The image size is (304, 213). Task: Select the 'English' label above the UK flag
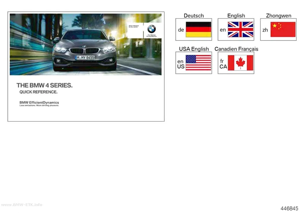[236, 16]
